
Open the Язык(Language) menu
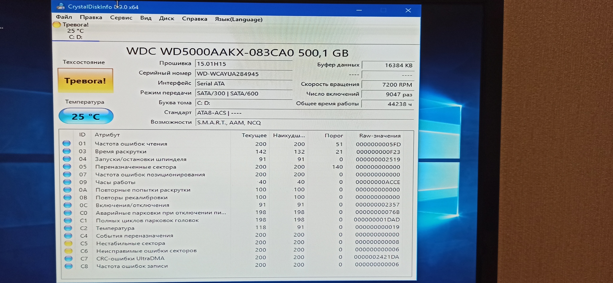[x=239, y=19]
